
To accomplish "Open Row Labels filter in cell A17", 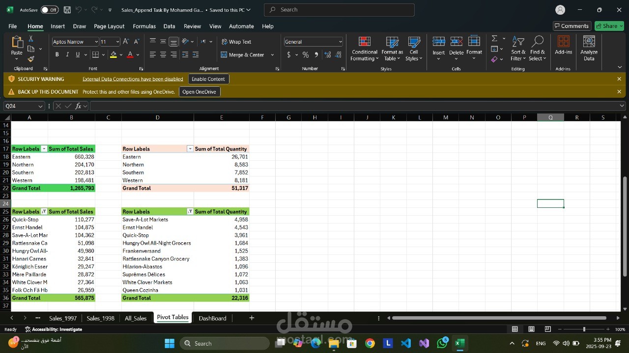I will [44, 149].
